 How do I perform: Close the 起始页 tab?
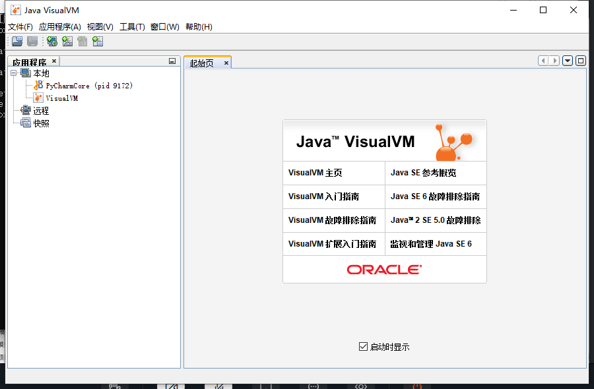pyautogui.click(x=226, y=63)
